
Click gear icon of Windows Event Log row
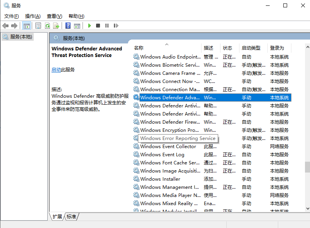click(136, 154)
